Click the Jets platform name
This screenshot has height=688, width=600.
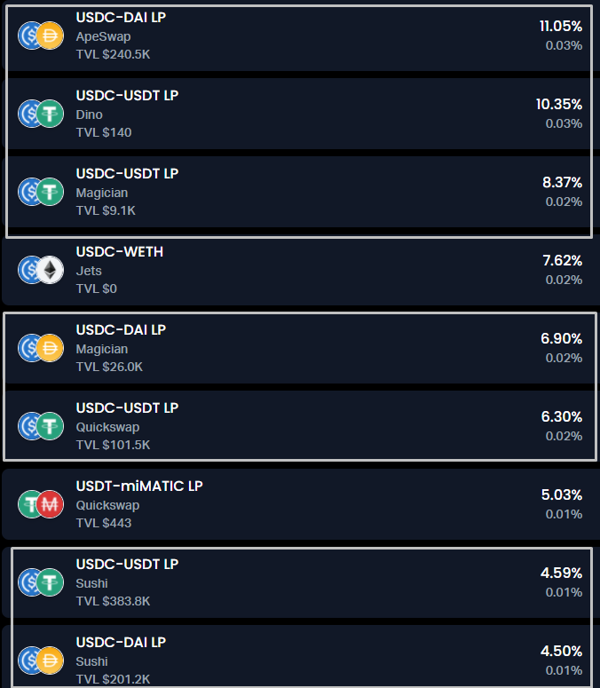89,271
